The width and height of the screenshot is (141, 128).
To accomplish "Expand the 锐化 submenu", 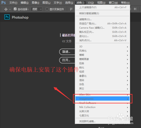I will (x=103, y=68).
